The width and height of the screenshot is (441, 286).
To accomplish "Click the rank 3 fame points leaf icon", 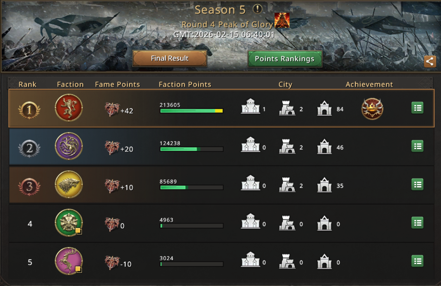I will (x=112, y=187).
